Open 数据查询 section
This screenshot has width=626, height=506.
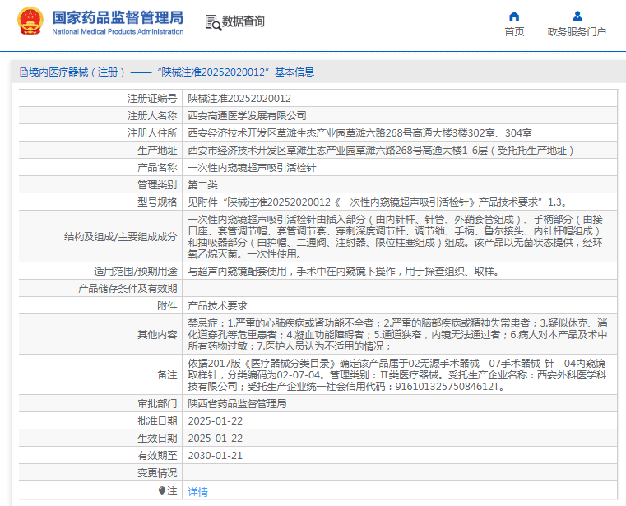pos(243,21)
